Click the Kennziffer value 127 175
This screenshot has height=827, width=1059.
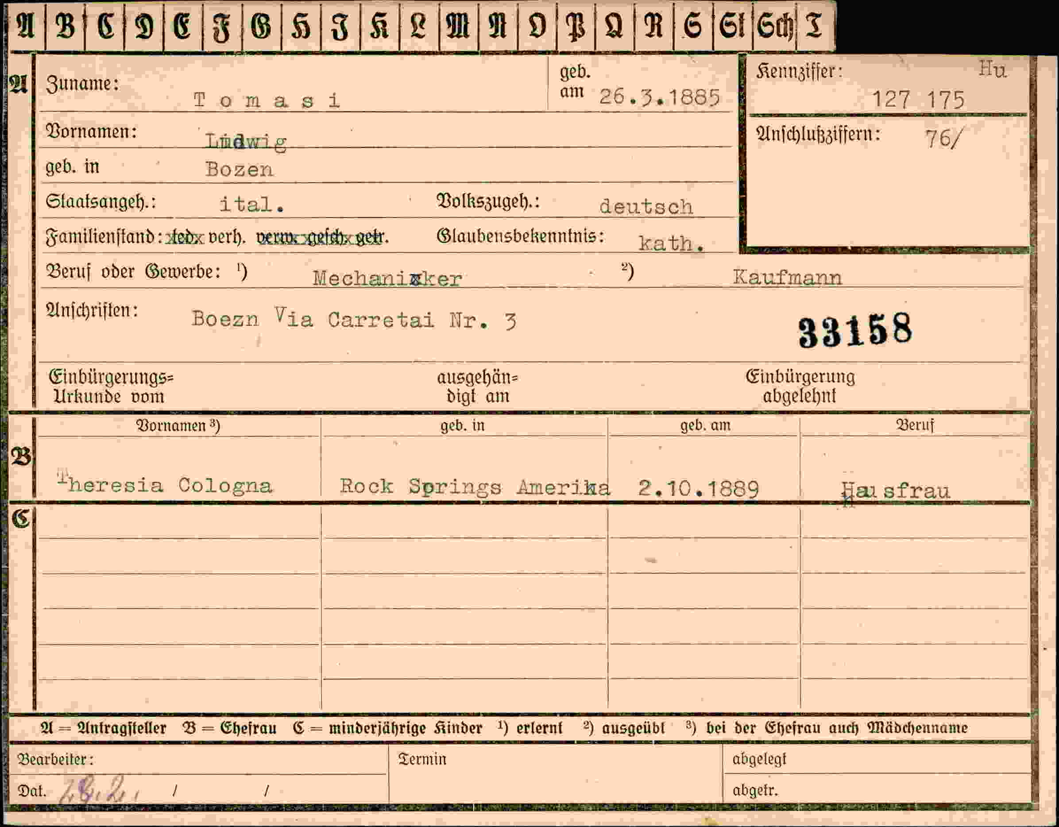coord(918,100)
